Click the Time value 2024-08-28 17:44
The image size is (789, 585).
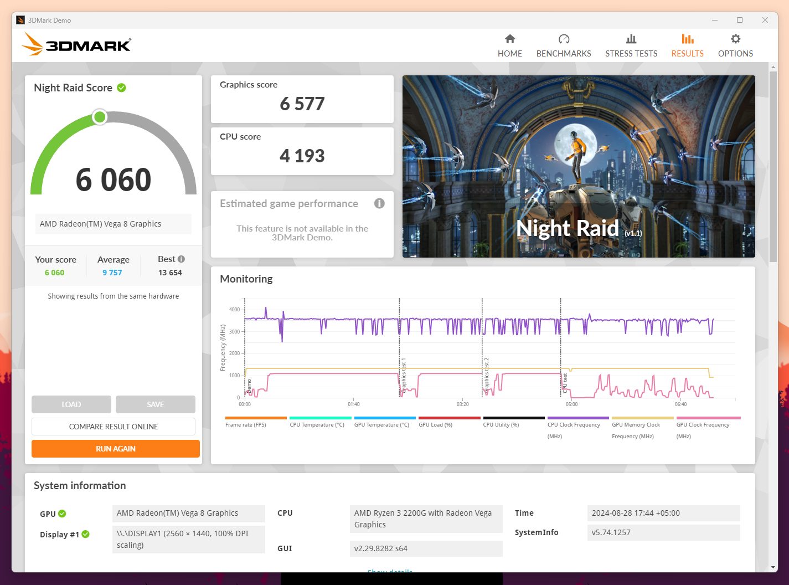pyautogui.click(x=664, y=513)
